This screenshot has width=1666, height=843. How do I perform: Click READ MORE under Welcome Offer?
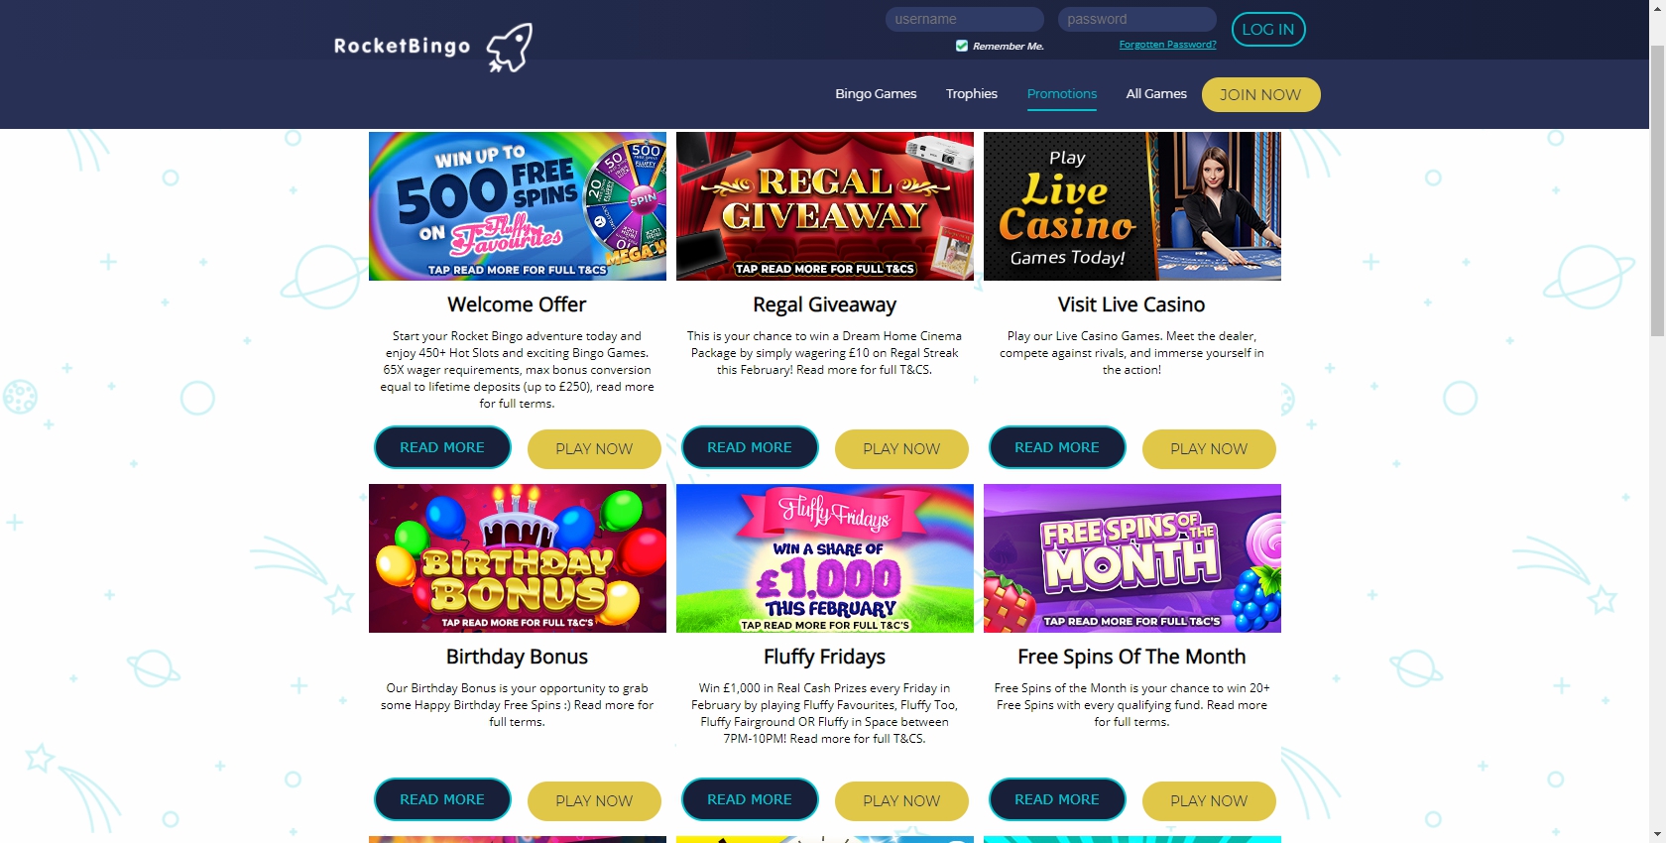[442, 447]
